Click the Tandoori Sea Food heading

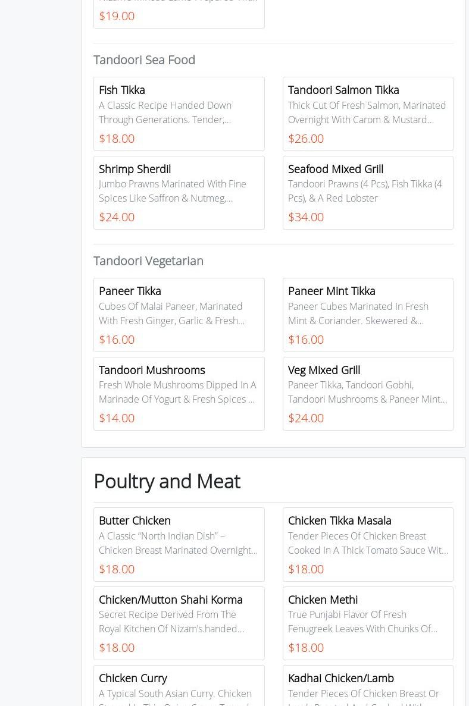pos(144,59)
